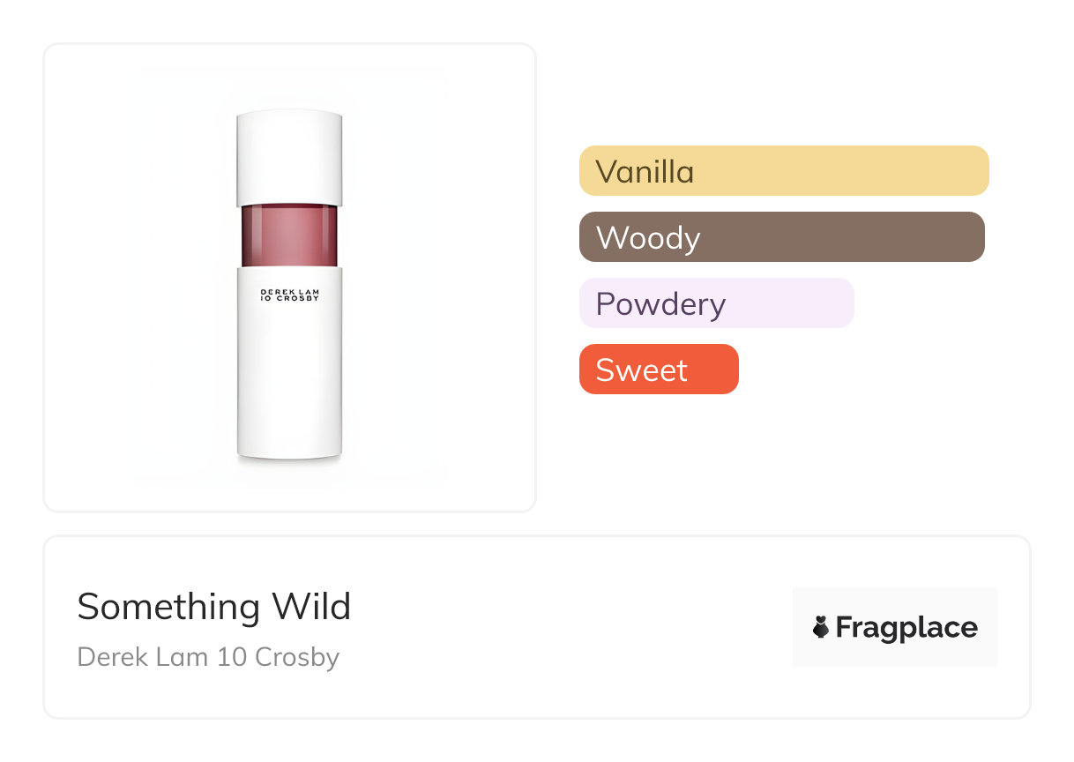Screen dimensions: 1074x762
Task: Click the word Woody in the brown bar
Action: click(x=648, y=237)
